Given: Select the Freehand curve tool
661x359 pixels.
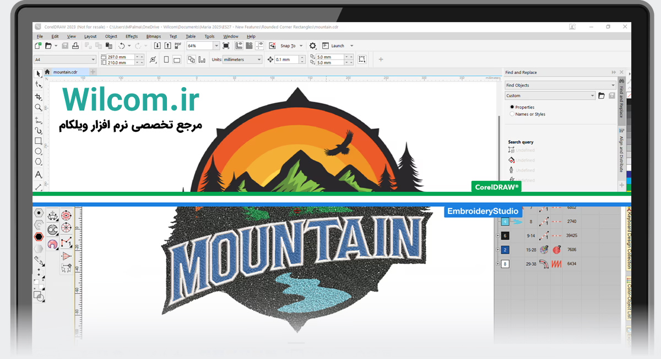Looking at the screenshot, I should coord(39,120).
